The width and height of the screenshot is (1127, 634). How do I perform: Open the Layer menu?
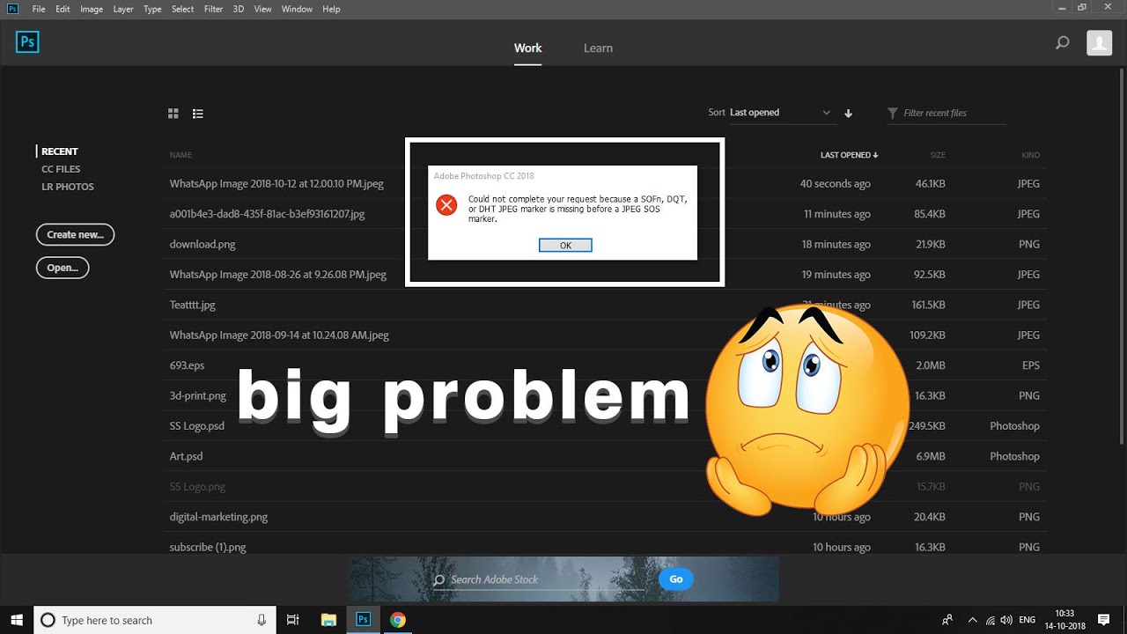tap(123, 9)
